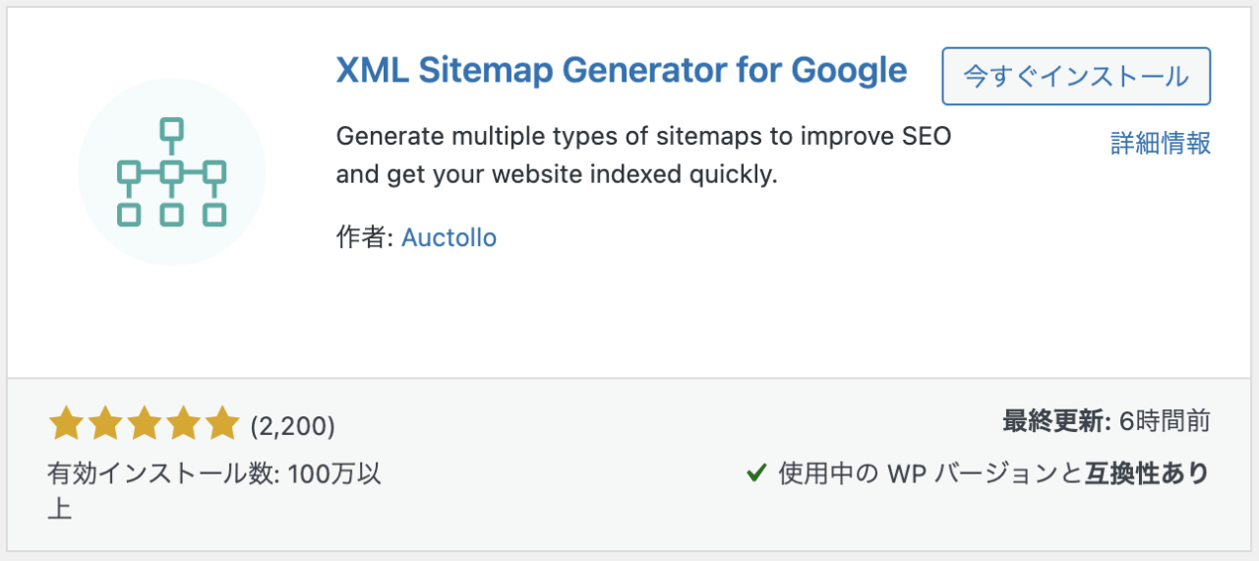Click the 6時間前 update time
The width and height of the screenshot is (1259, 561).
coord(1165,422)
